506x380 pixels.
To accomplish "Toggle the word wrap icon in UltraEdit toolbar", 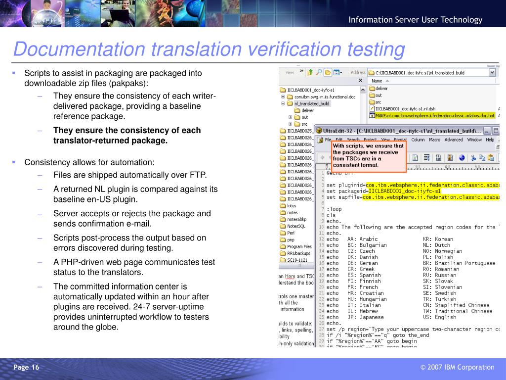I will pos(426,158).
